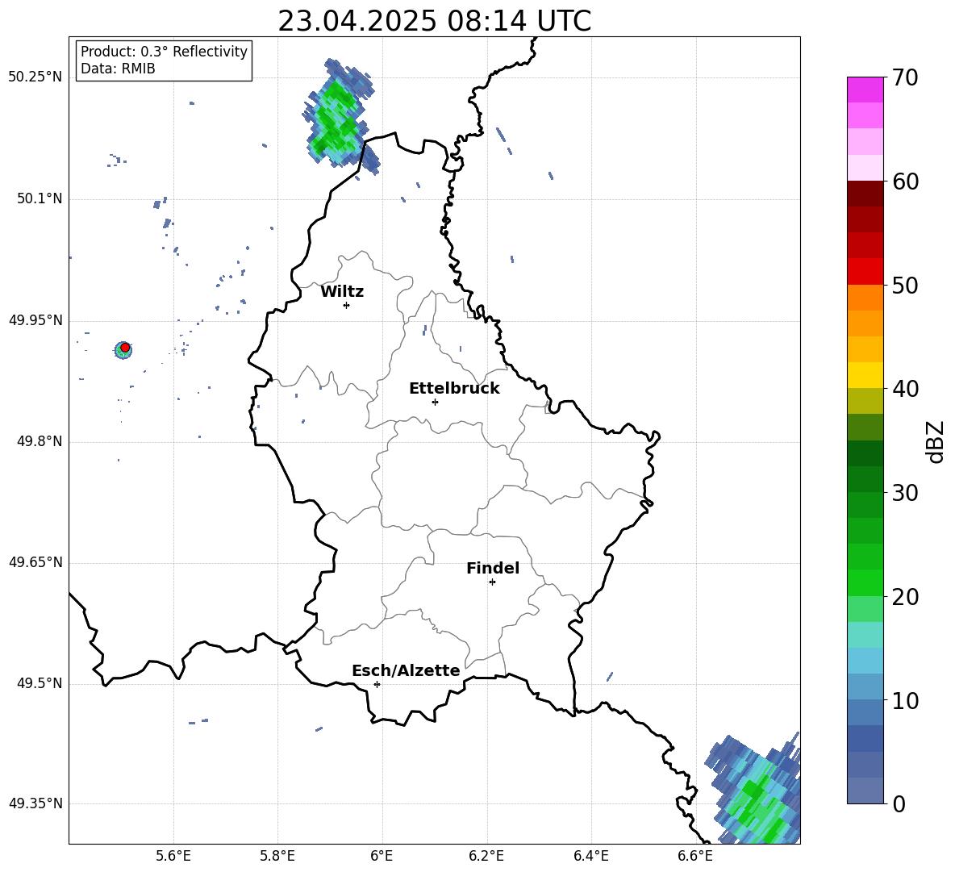Viewport: 955px width, 872px height.
Task: Click the Findel cross marker
Action: (x=492, y=582)
